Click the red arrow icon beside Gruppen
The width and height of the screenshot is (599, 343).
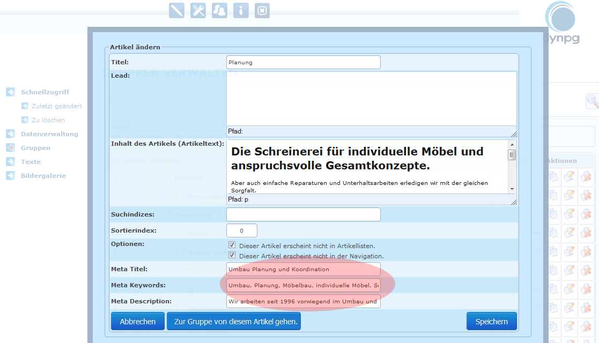[10, 148]
